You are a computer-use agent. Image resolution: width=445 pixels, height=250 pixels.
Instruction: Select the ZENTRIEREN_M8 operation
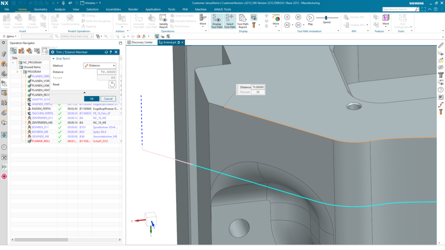click(x=42, y=123)
